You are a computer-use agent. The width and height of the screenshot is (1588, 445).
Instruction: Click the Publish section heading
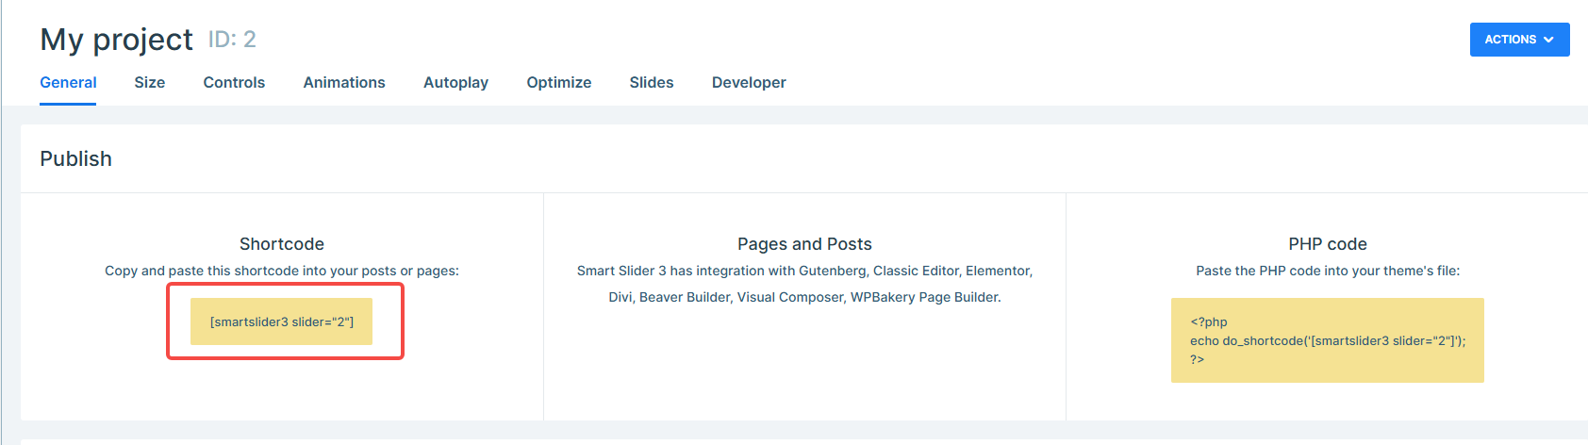75,158
